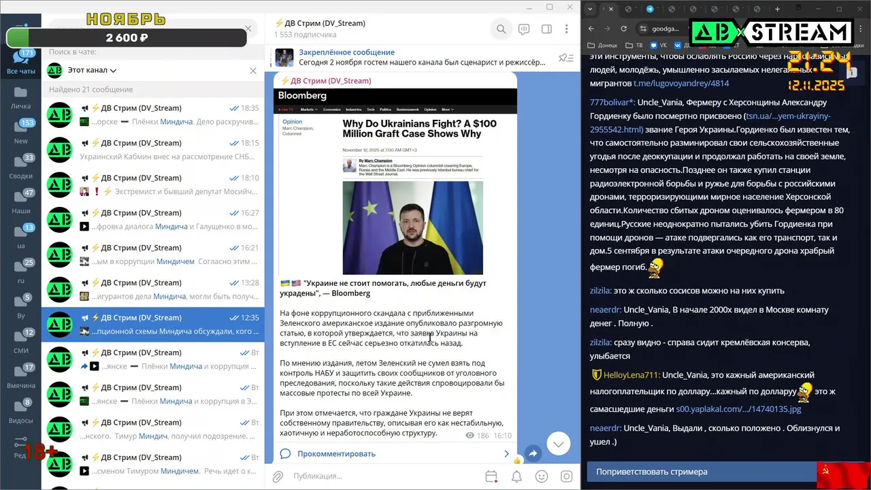Open the 'Наши' chat folder
871x490 pixels.
click(21, 202)
